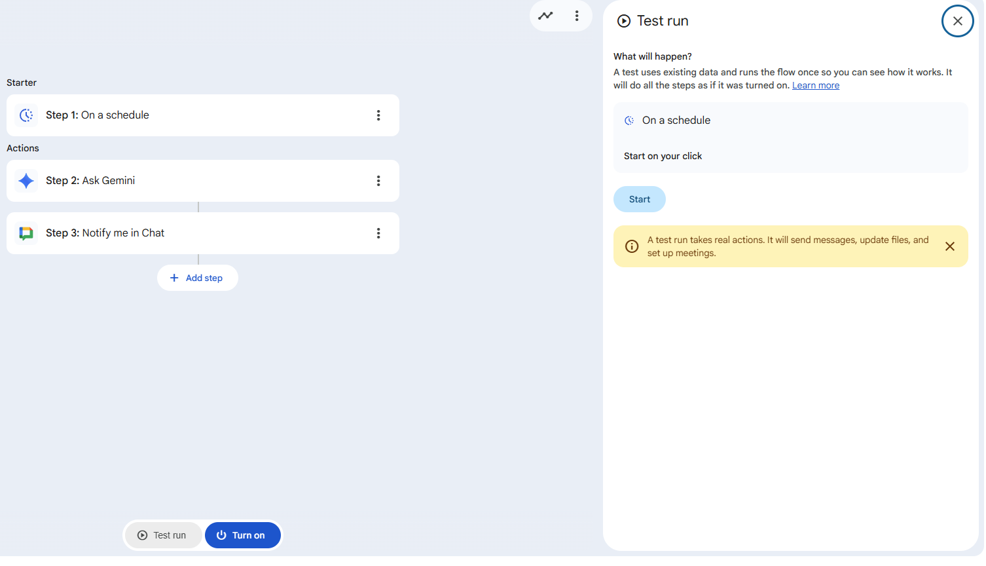Viewport: 986px width, 566px height.
Task: Click the Google Chat icon in Step 3
Action: [26, 233]
